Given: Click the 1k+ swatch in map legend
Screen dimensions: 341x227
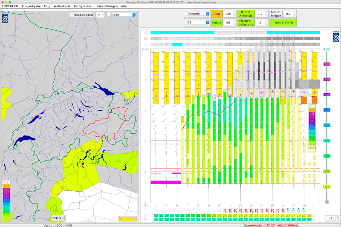Looking at the screenshot, I should 6,186.
